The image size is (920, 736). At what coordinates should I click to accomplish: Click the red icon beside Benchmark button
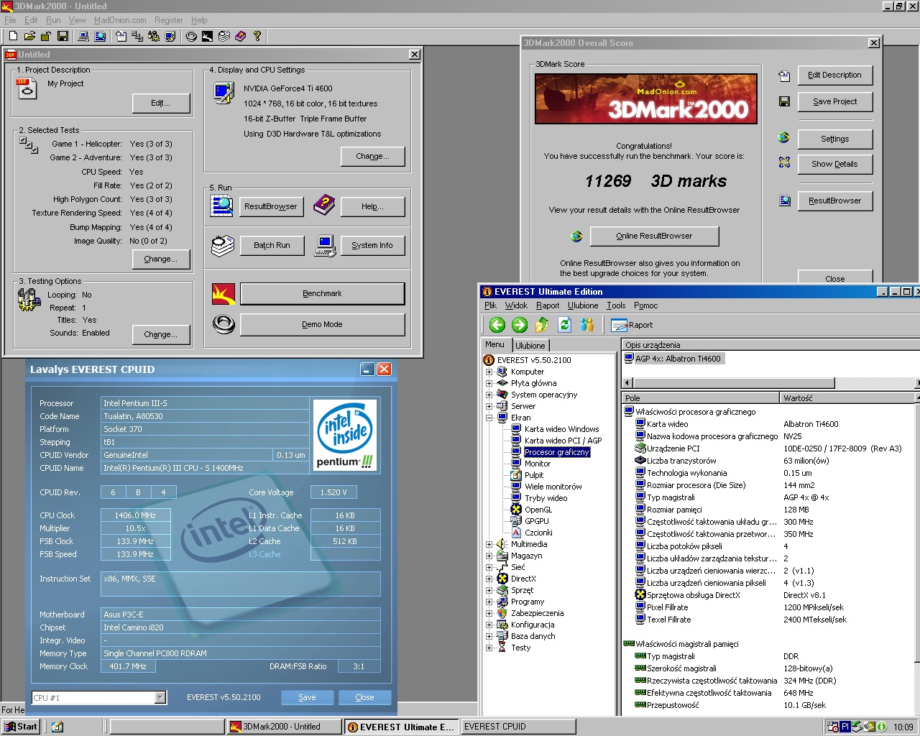(224, 294)
